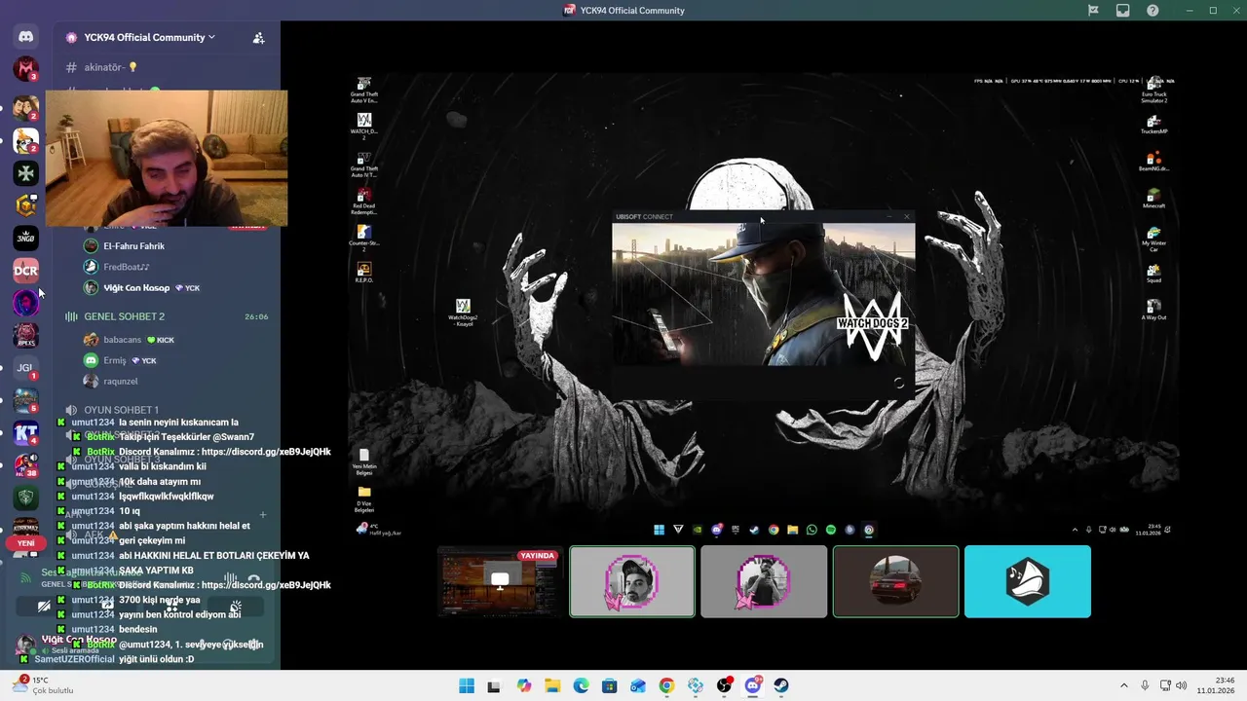Click Euro Truck Simulator 2 desktop shortcut
The width and height of the screenshot is (1247, 701).
click(x=1154, y=91)
